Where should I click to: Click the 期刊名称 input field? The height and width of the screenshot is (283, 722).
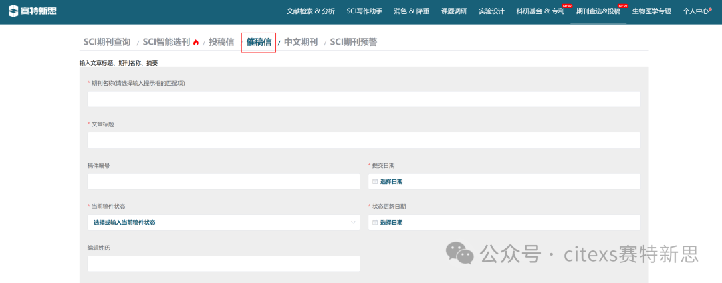(364, 99)
